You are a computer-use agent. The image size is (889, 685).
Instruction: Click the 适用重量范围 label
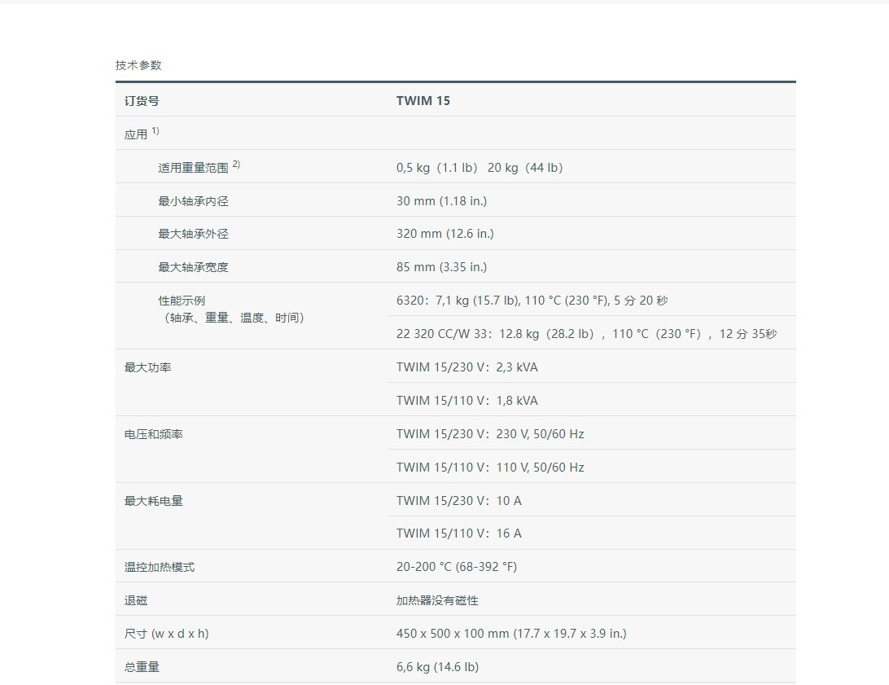193,168
